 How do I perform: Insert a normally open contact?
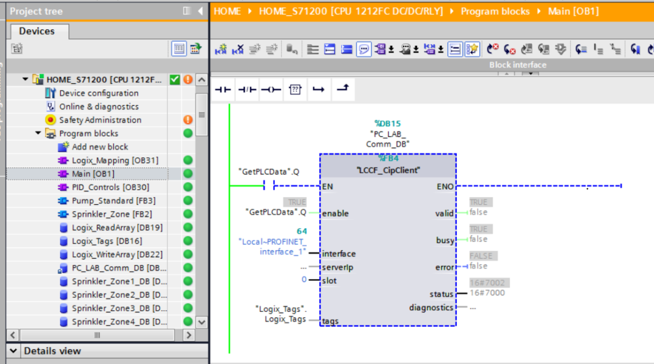pyautogui.click(x=223, y=89)
